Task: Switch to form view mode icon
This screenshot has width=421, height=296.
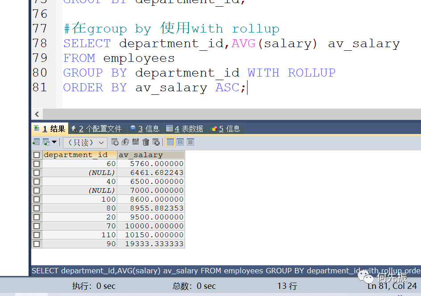Action: (x=180, y=142)
